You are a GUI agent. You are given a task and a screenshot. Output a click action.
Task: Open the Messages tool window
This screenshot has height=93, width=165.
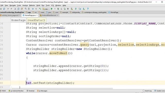tap(42, 91)
